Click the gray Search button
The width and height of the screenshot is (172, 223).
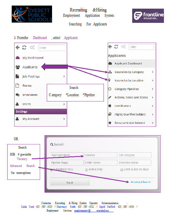click(x=70, y=183)
